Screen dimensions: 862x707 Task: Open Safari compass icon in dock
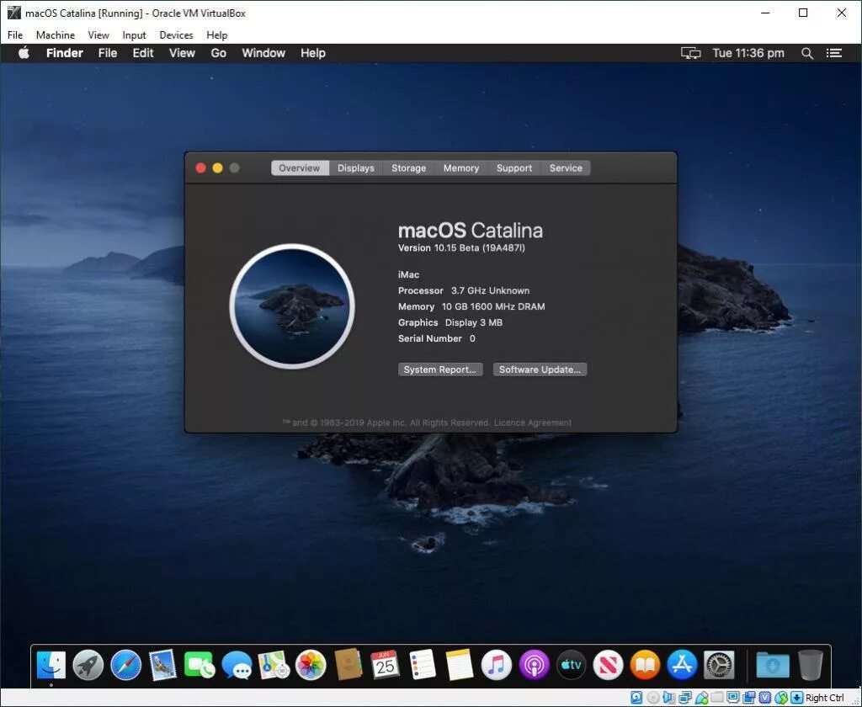[126, 665]
